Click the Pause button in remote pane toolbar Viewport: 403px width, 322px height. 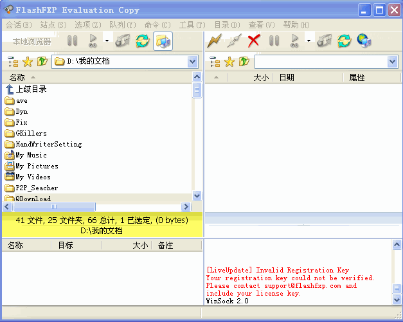tap(274, 41)
